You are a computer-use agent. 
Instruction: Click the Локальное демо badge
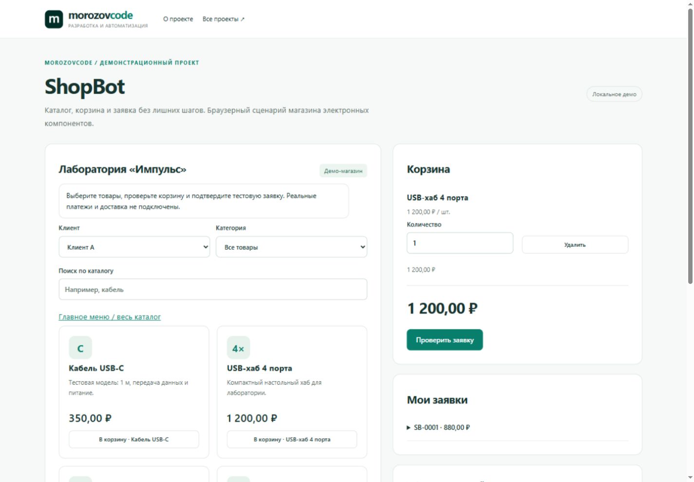coord(614,94)
